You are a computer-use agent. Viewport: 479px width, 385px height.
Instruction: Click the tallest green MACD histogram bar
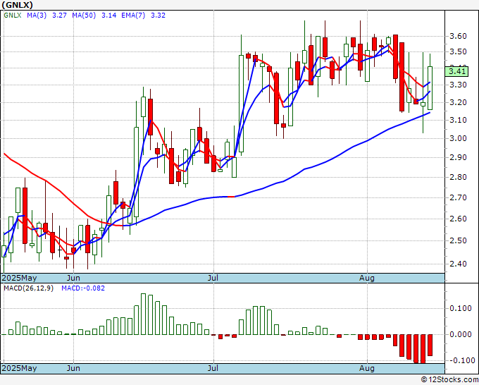click(143, 314)
